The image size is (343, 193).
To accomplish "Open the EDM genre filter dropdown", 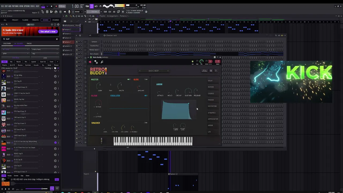I will pos(16,50).
